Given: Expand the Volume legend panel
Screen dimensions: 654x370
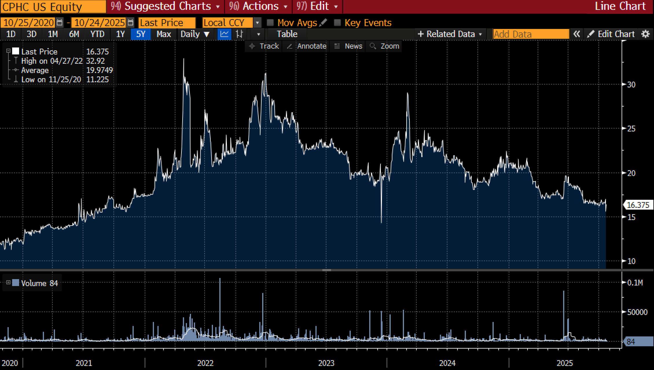Looking at the screenshot, I should pos(8,282).
